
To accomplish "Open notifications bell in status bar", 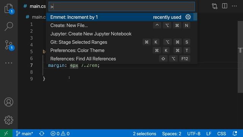I will [235, 134].
